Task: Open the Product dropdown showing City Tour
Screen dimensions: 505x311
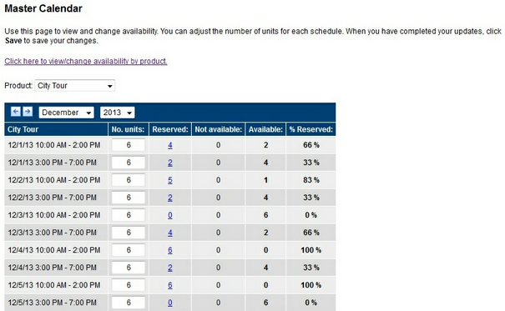Action: click(x=75, y=86)
